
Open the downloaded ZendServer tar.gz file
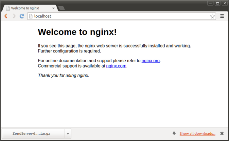[x=33, y=133]
